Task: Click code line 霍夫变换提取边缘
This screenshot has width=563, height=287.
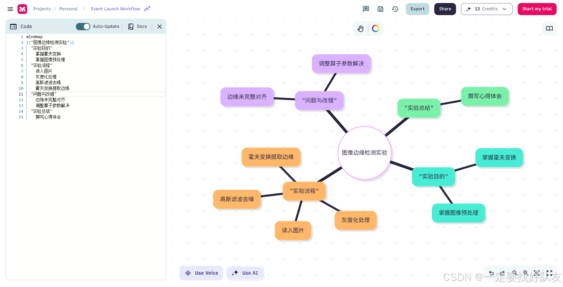Action: (53, 89)
